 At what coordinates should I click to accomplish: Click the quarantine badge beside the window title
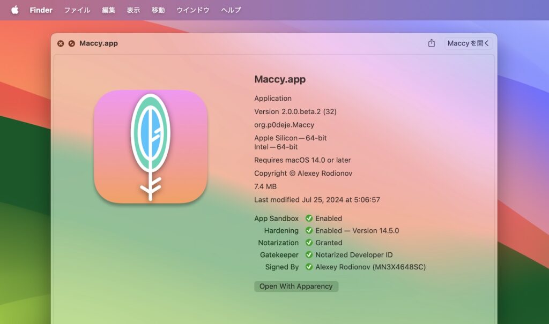[x=71, y=43]
